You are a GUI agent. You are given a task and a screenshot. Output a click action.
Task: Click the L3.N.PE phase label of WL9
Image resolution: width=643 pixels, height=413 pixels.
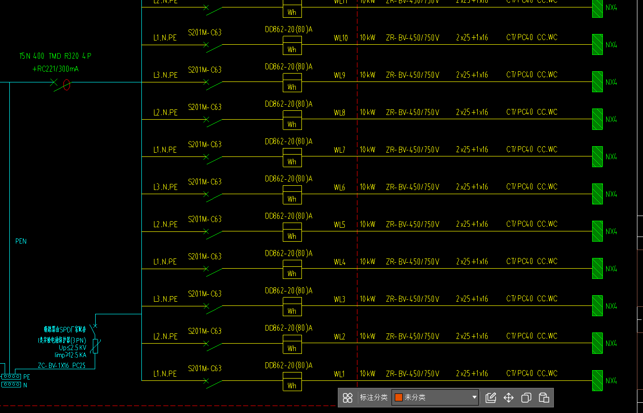(166, 75)
